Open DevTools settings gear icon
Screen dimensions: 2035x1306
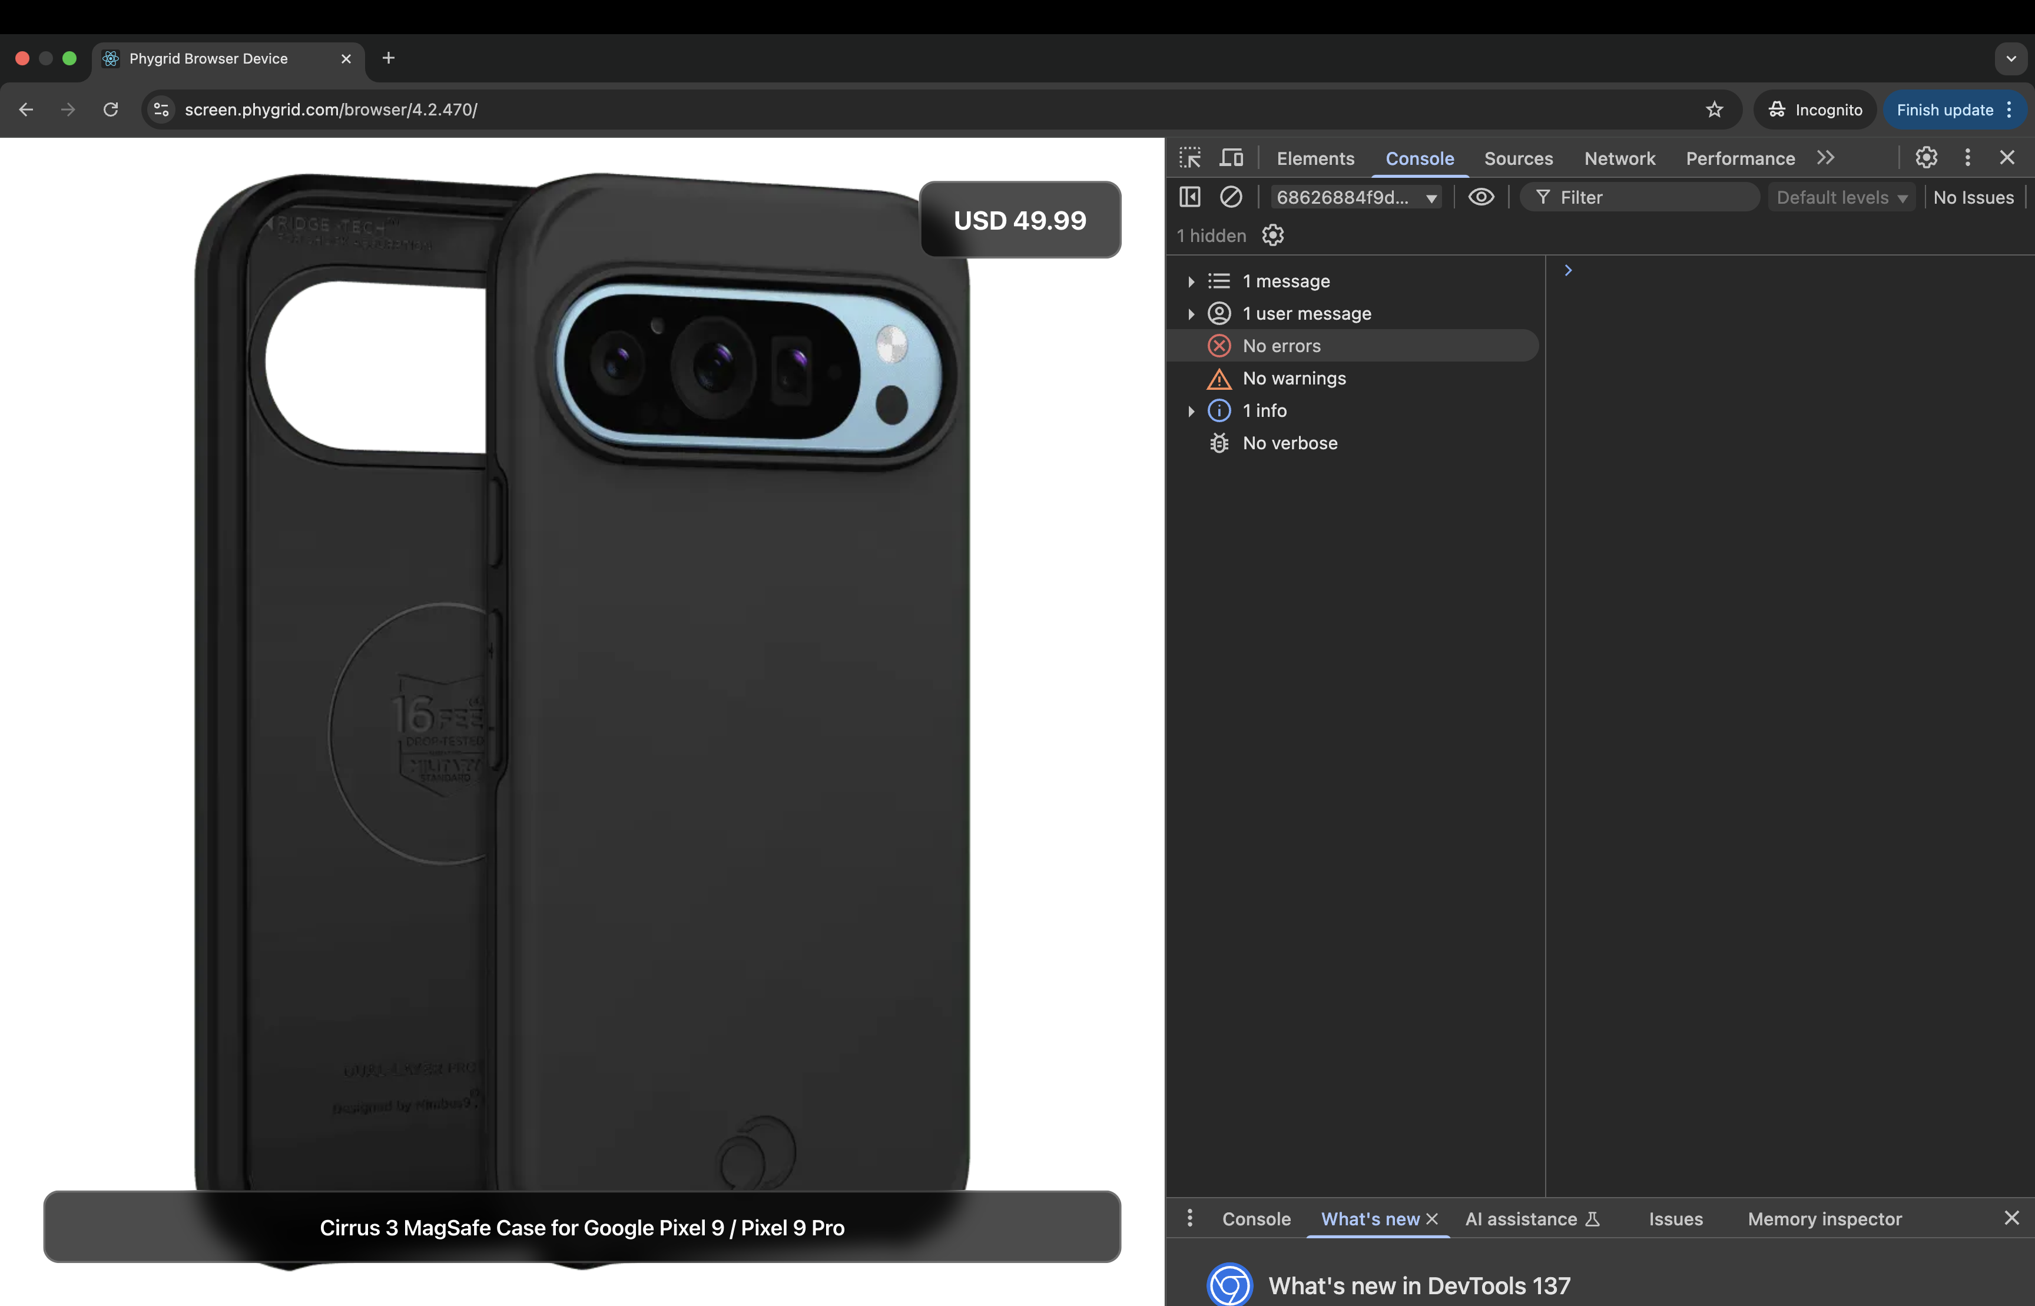(x=1927, y=158)
